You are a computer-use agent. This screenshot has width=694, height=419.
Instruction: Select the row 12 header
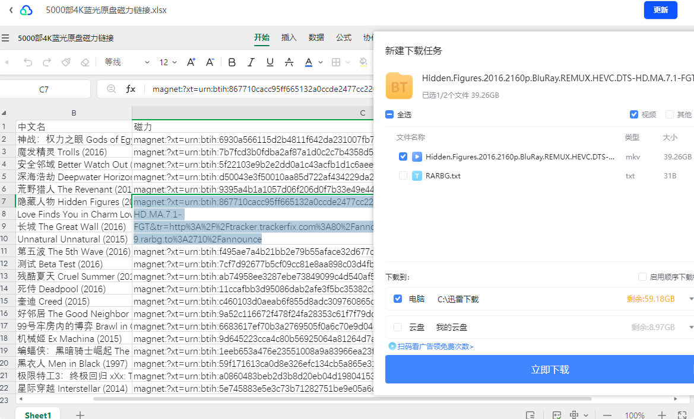[x=4, y=264]
